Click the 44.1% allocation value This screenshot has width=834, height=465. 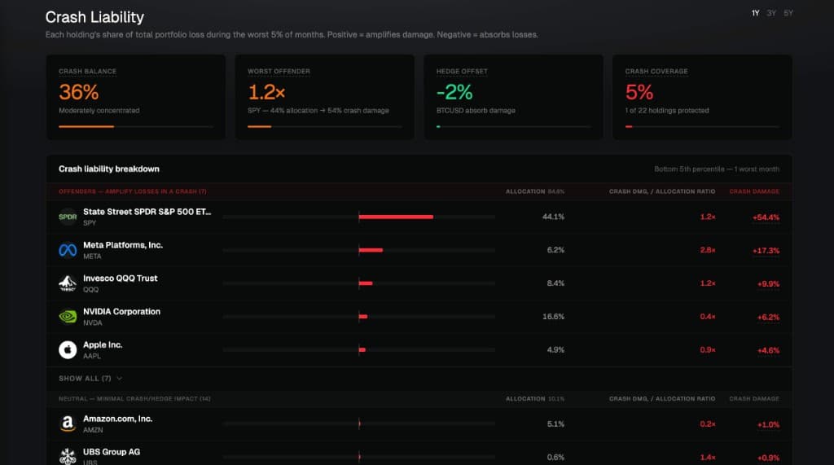pyautogui.click(x=553, y=217)
